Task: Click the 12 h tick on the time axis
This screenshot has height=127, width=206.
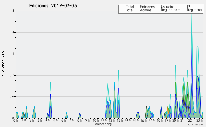Action: (x=111, y=120)
